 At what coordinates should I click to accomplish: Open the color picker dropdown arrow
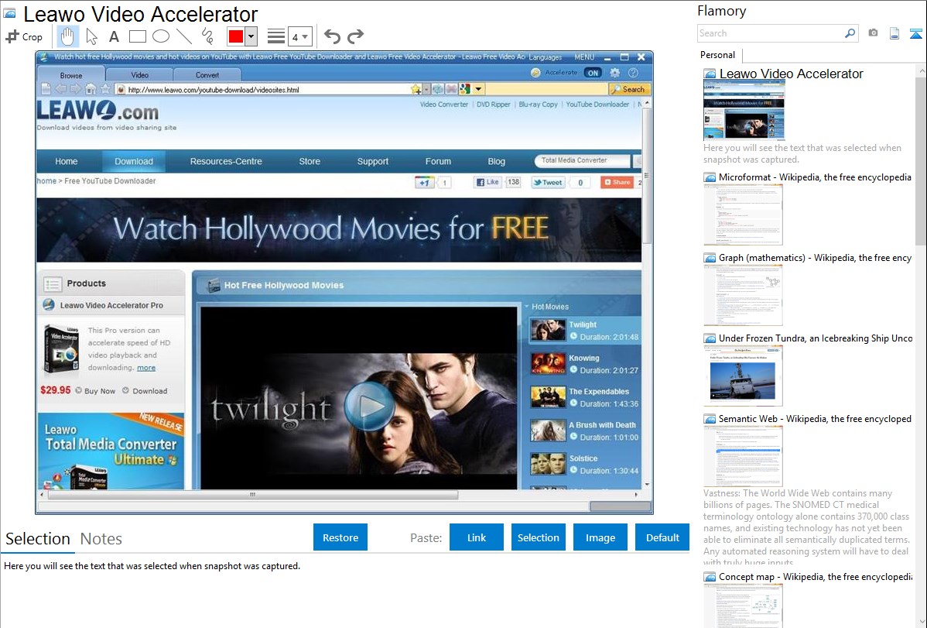(251, 36)
